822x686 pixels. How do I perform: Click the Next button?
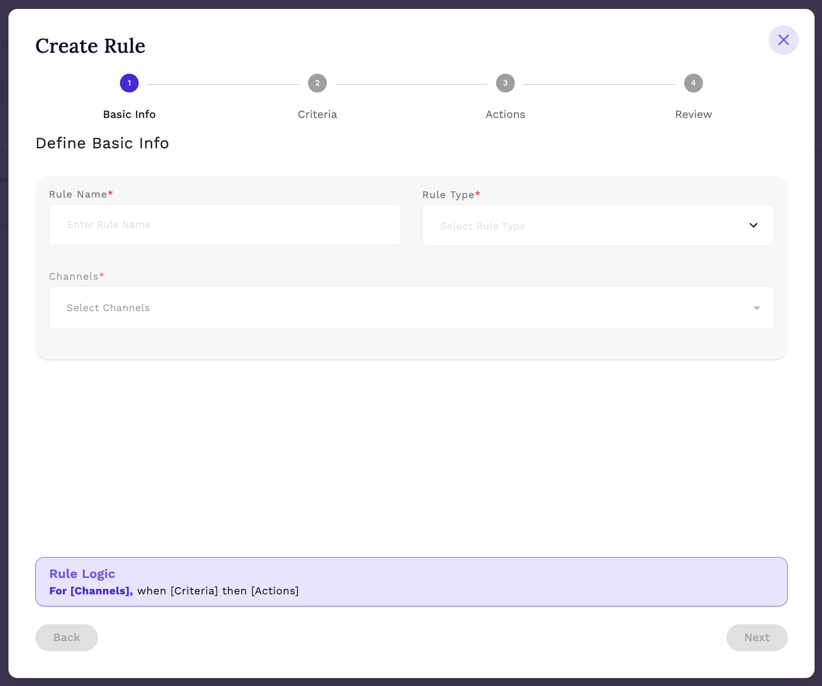coord(757,638)
